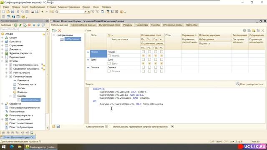Toggle Автозаполнение checkbox
267x150 pixels.
106,127
